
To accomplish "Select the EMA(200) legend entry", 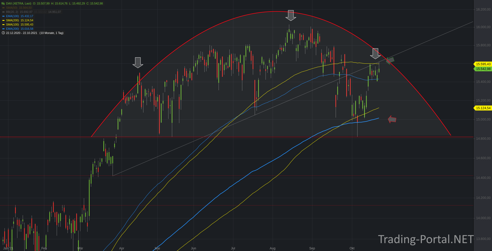I will click(x=12, y=29).
